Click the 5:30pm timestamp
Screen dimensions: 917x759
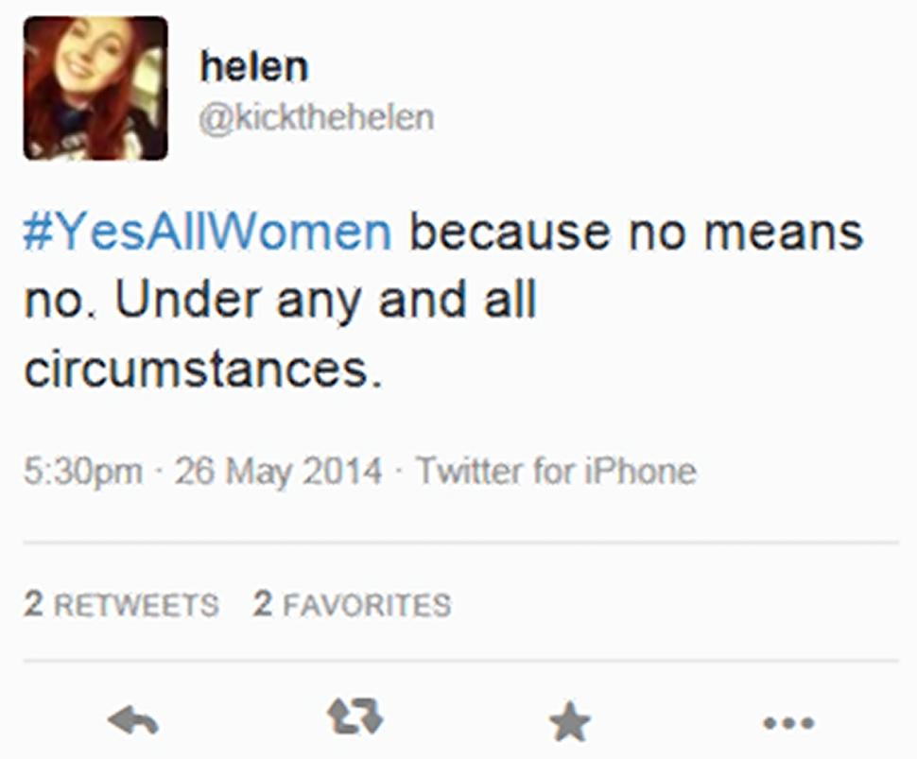point(83,471)
